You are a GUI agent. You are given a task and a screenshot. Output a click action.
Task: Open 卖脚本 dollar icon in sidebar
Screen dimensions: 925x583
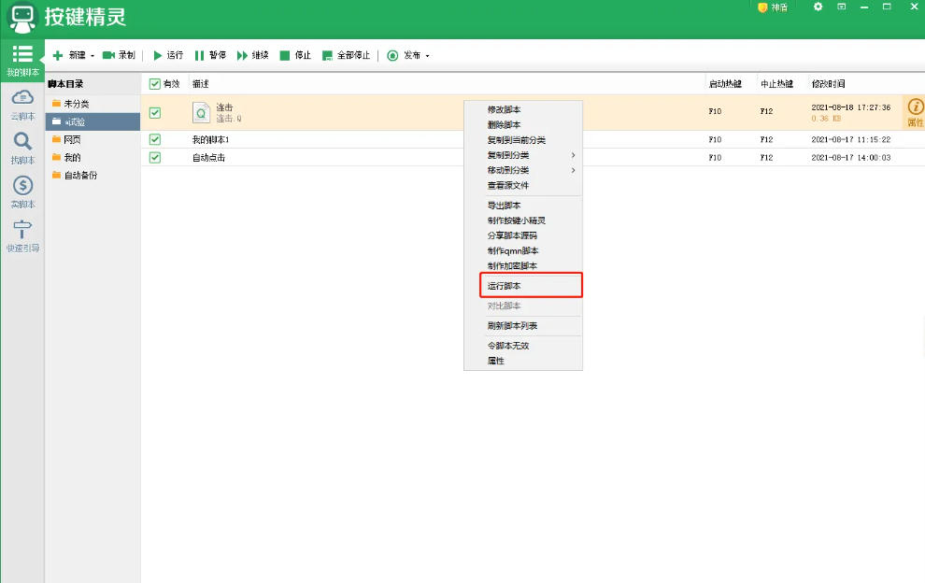point(22,189)
